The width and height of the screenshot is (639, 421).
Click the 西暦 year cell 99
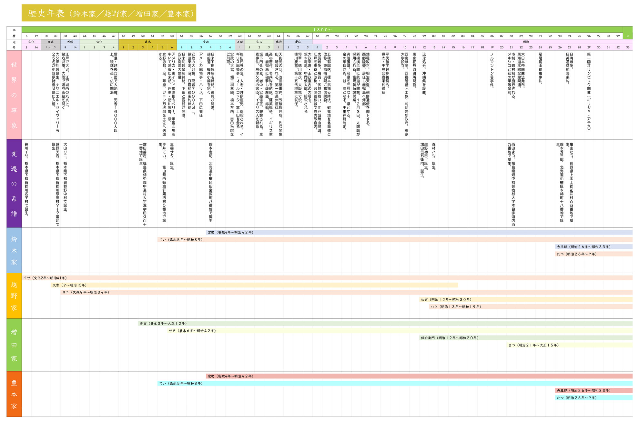(618, 36)
